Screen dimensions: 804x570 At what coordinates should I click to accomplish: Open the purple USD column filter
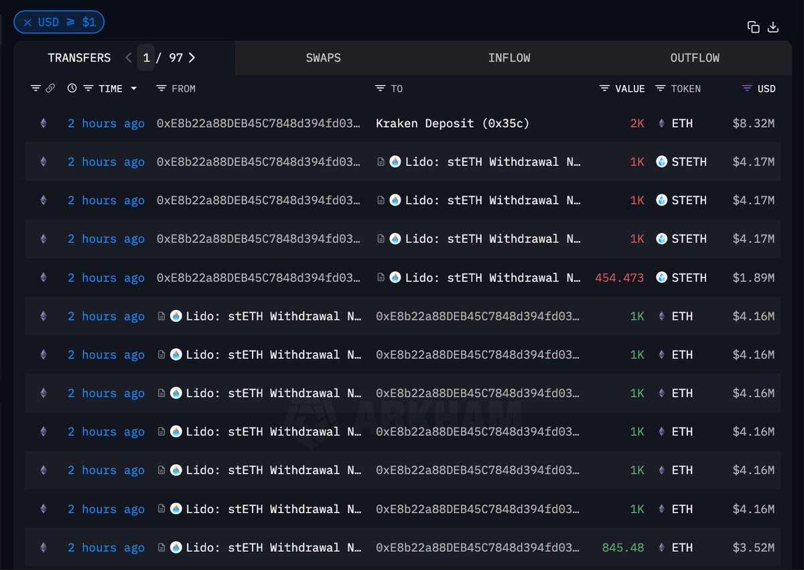click(748, 88)
